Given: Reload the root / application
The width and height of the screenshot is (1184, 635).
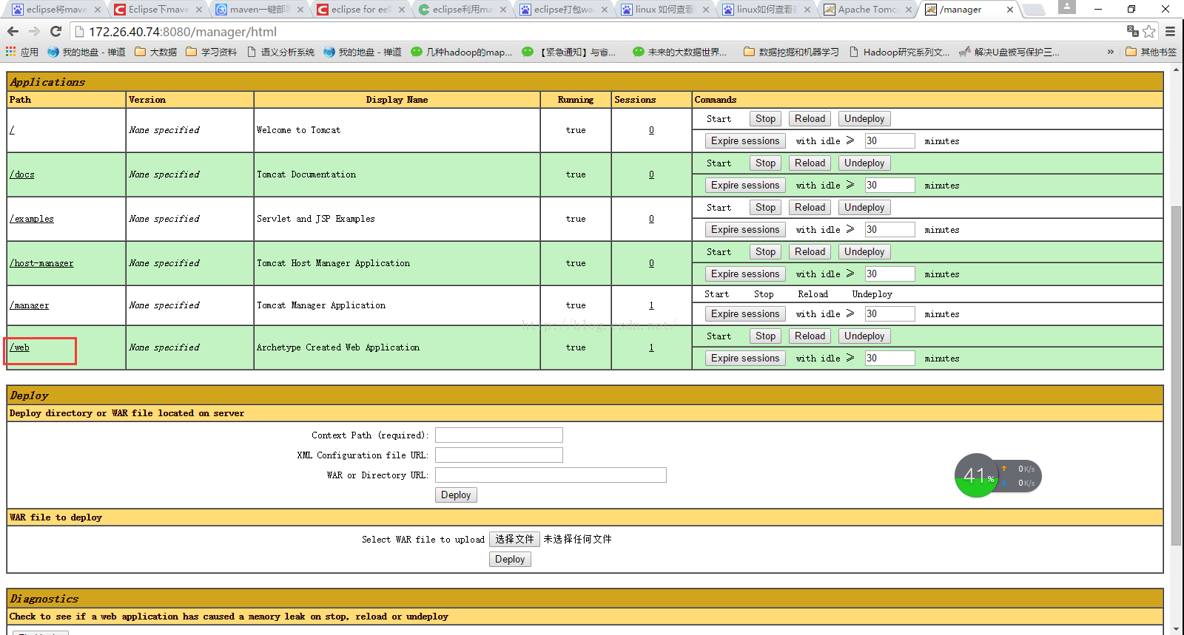Looking at the screenshot, I should pos(810,119).
